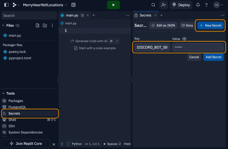Viewport: 228px width, 149px height.
Task: Open the Docs link in Secrets
Action: [187, 26]
